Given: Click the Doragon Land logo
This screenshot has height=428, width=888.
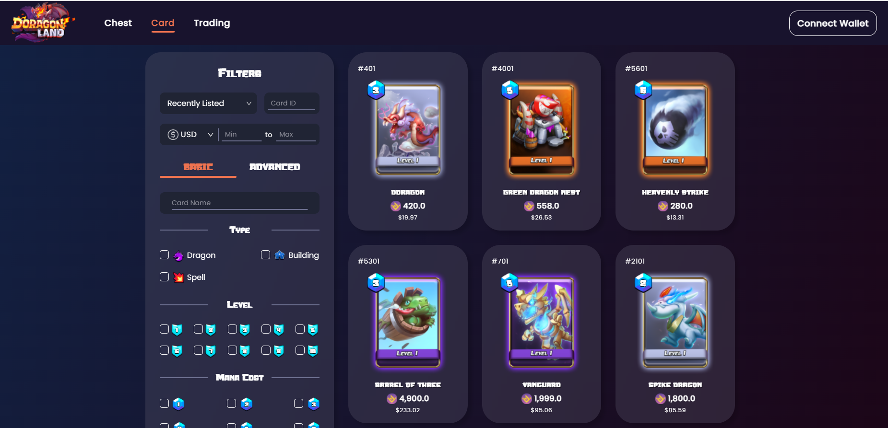Looking at the screenshot, I should pyautogui.click(x=42, y=23).
